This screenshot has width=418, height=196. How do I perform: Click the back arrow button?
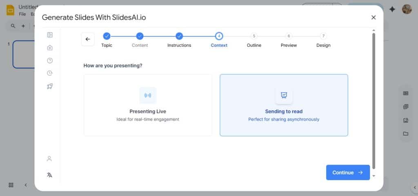point(88,39)
